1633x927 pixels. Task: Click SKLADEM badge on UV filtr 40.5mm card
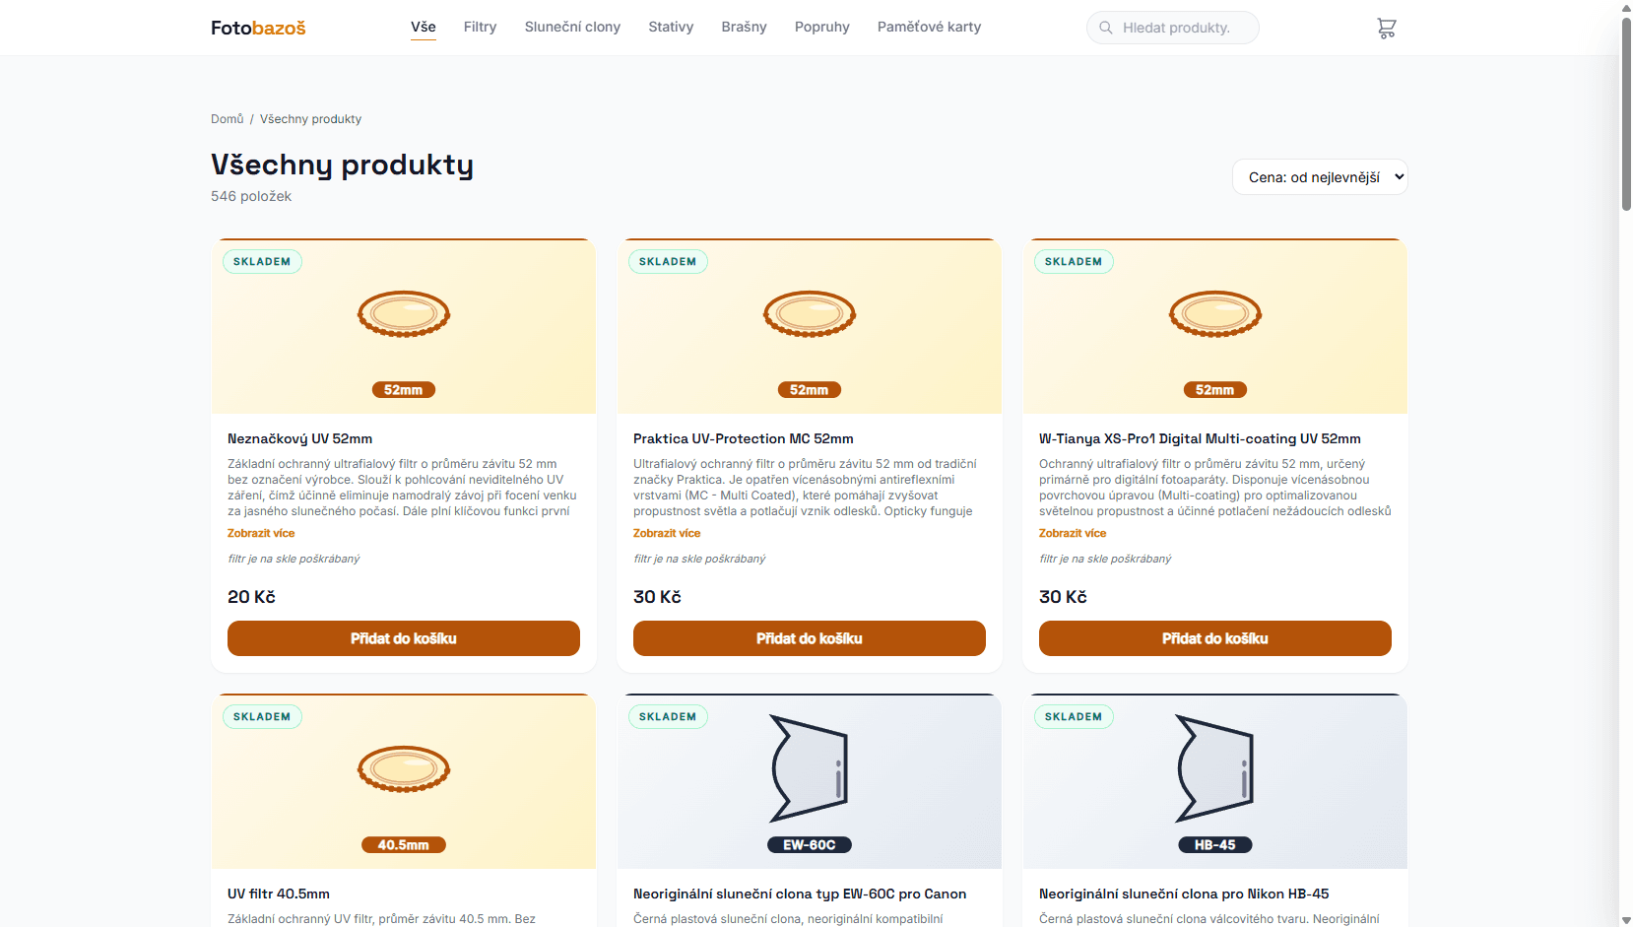262,717
